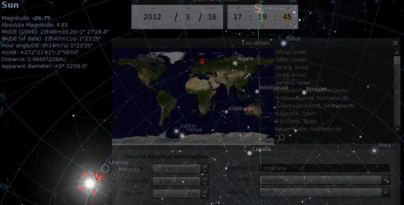The image size is (404, 205).
Task: Select the Uranus marker near the Sun
Action: pyautogui.click(x=105, y=168)
